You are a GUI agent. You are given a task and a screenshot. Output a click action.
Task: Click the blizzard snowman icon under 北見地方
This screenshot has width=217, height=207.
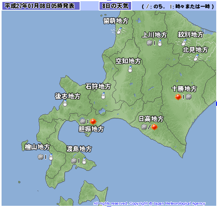[196, 58]
